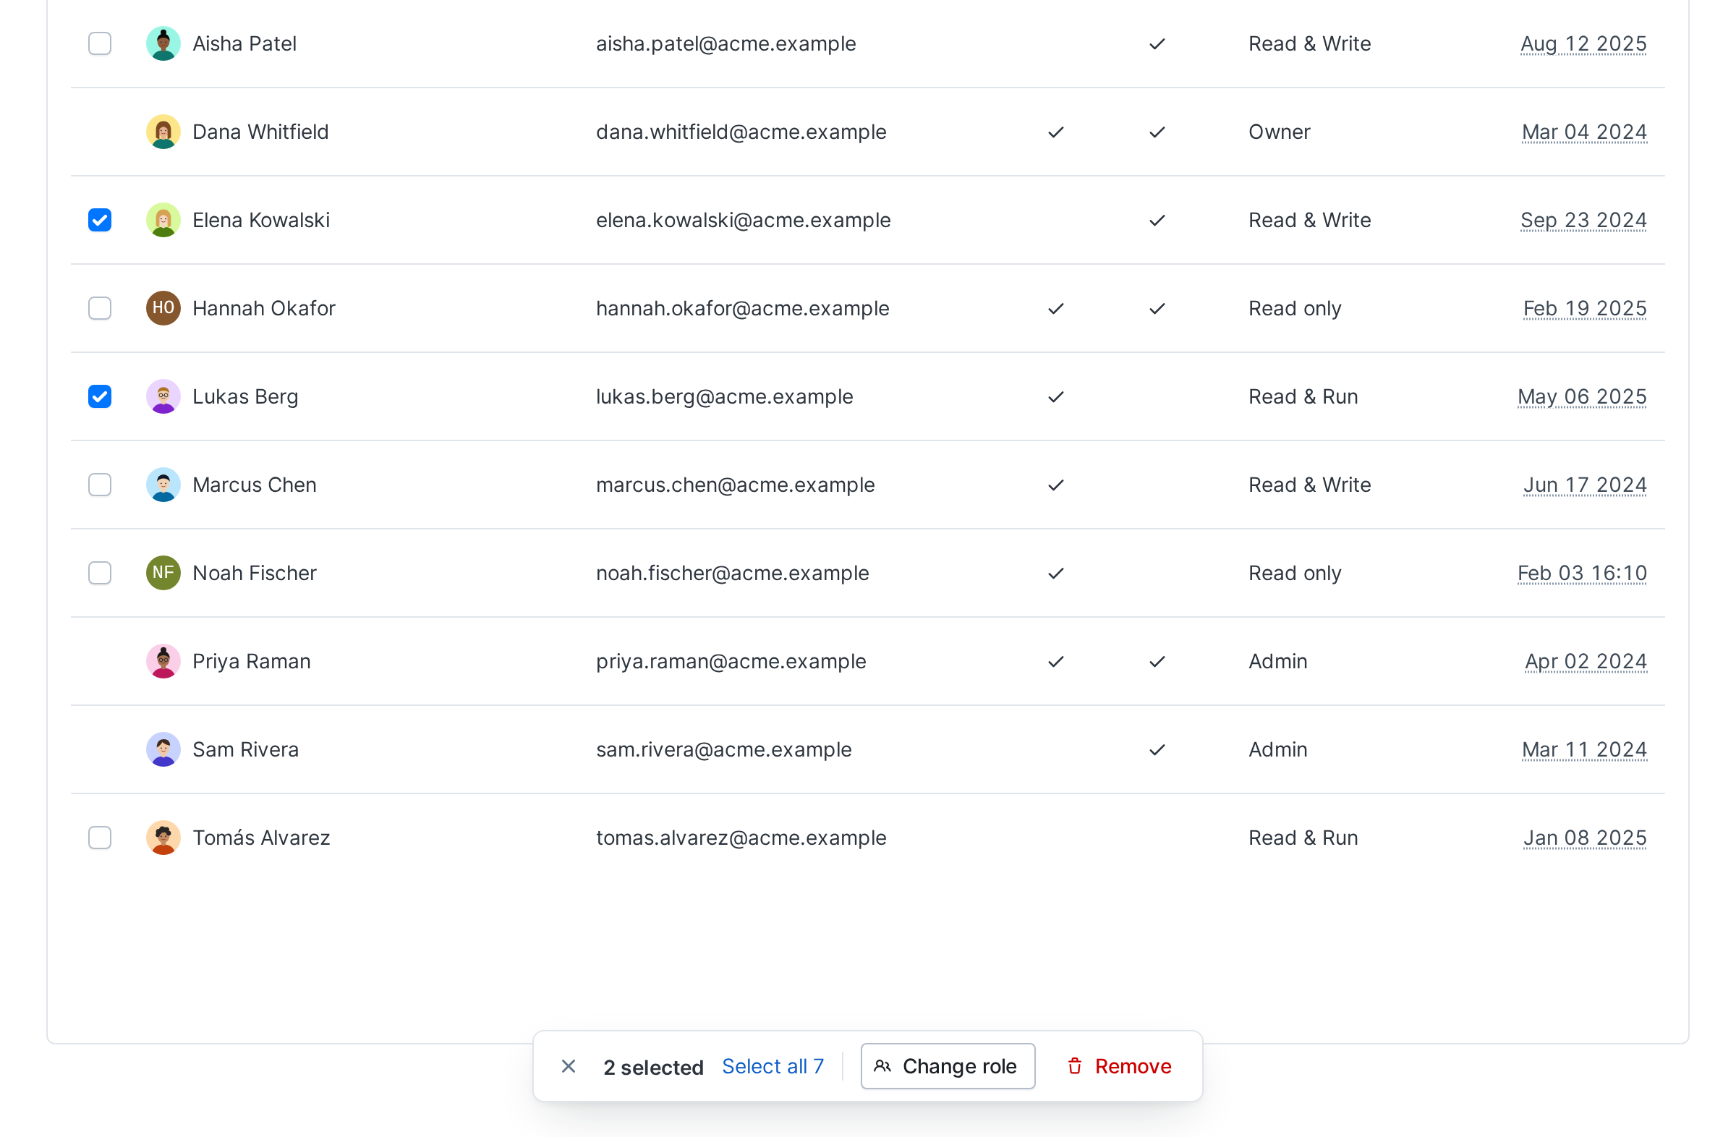1736x1137 pixels.
Task: Click Sam Rivera's avatar
Action: click(x=163, y=750)
